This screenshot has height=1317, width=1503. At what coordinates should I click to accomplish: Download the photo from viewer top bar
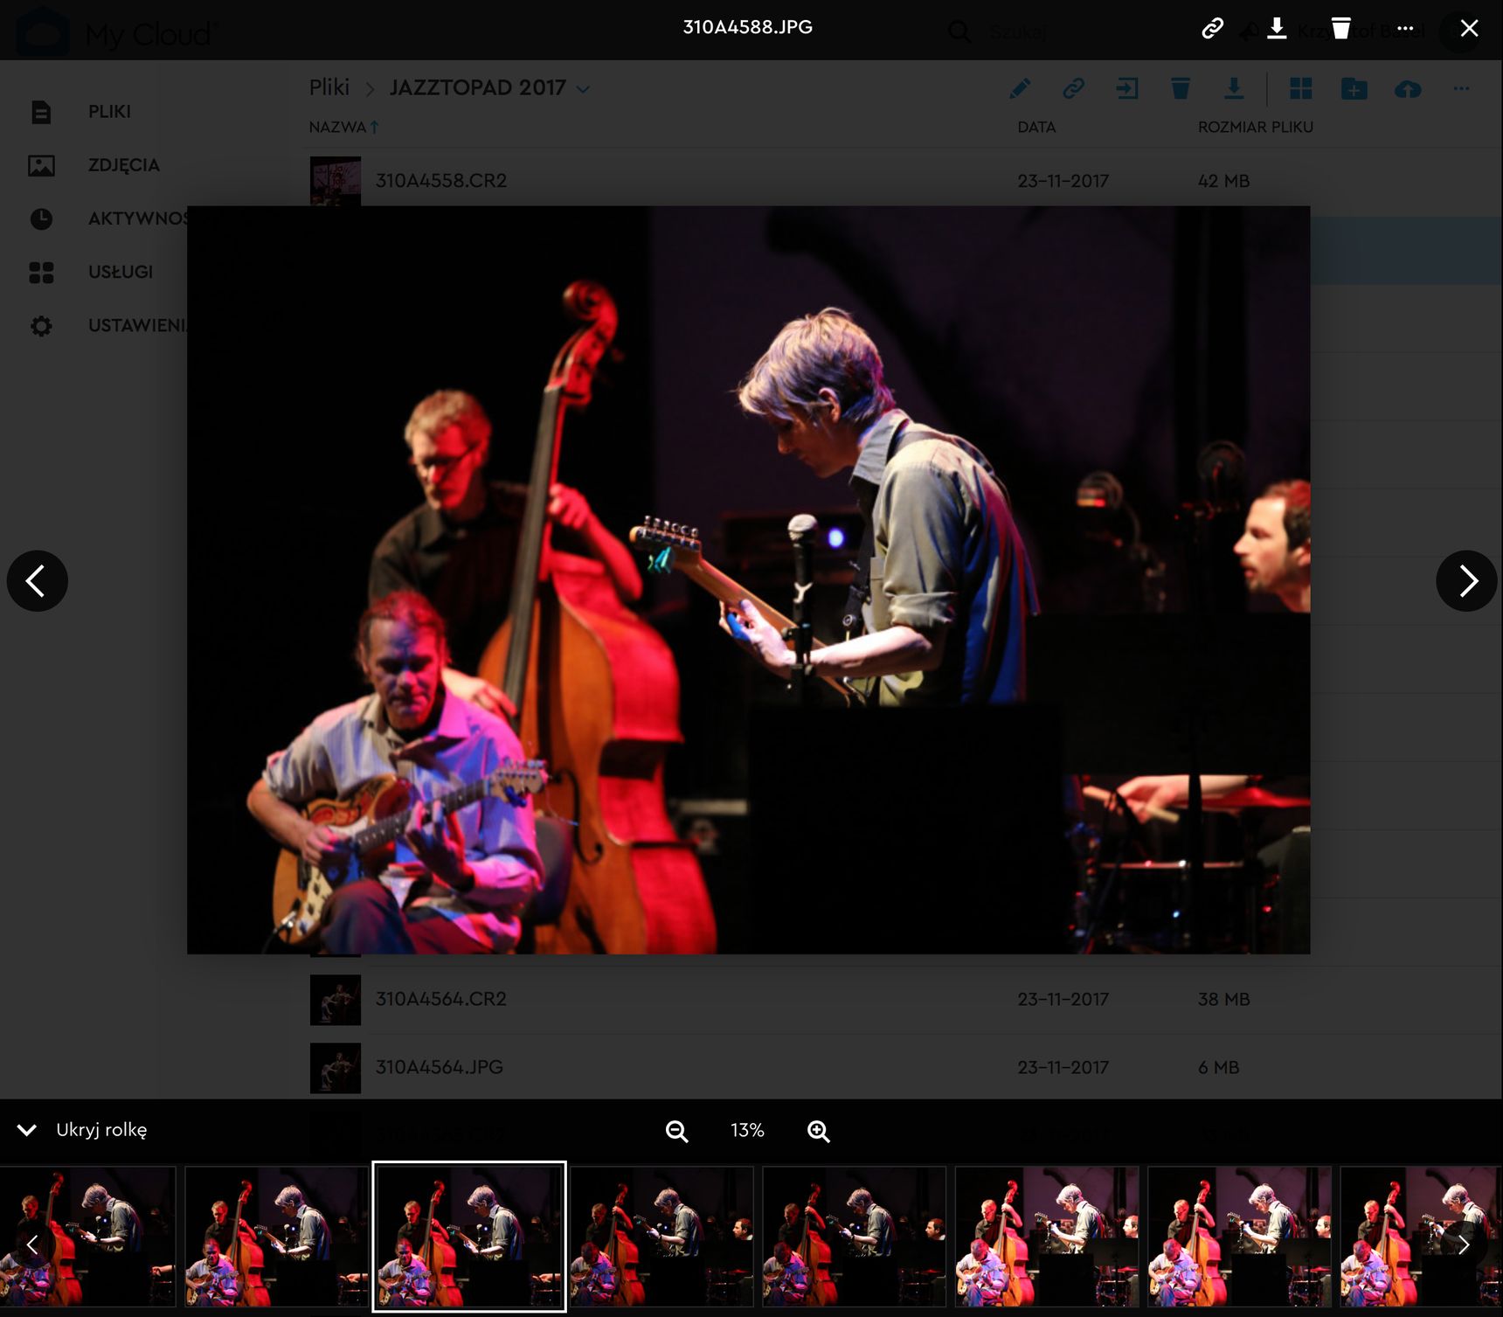[x=1277, y=29]
